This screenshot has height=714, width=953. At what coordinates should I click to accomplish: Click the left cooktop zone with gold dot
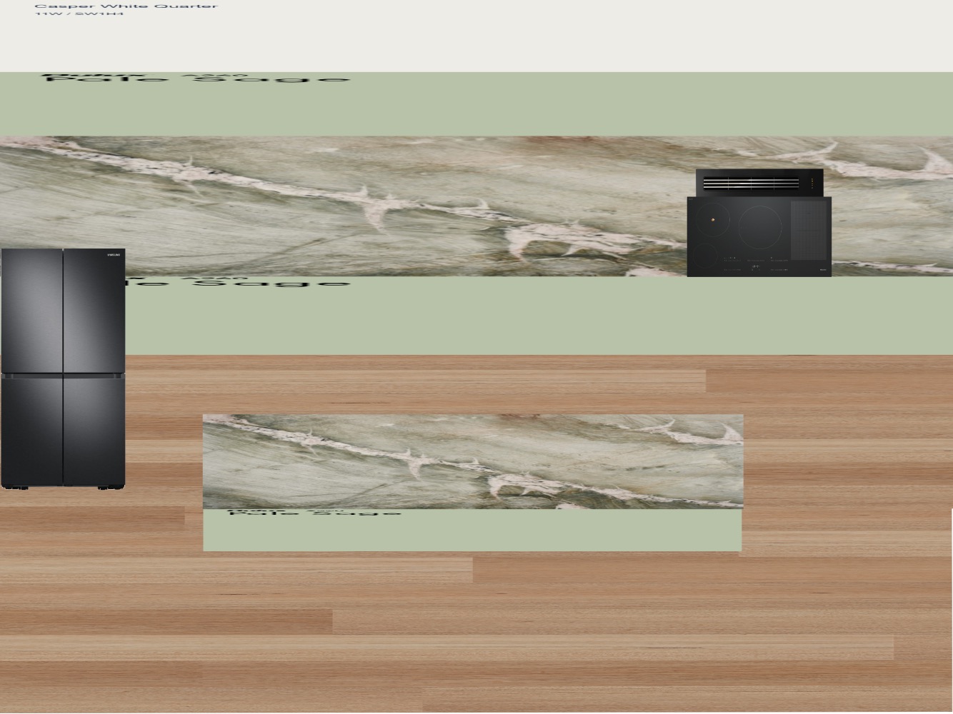point(712,220)
